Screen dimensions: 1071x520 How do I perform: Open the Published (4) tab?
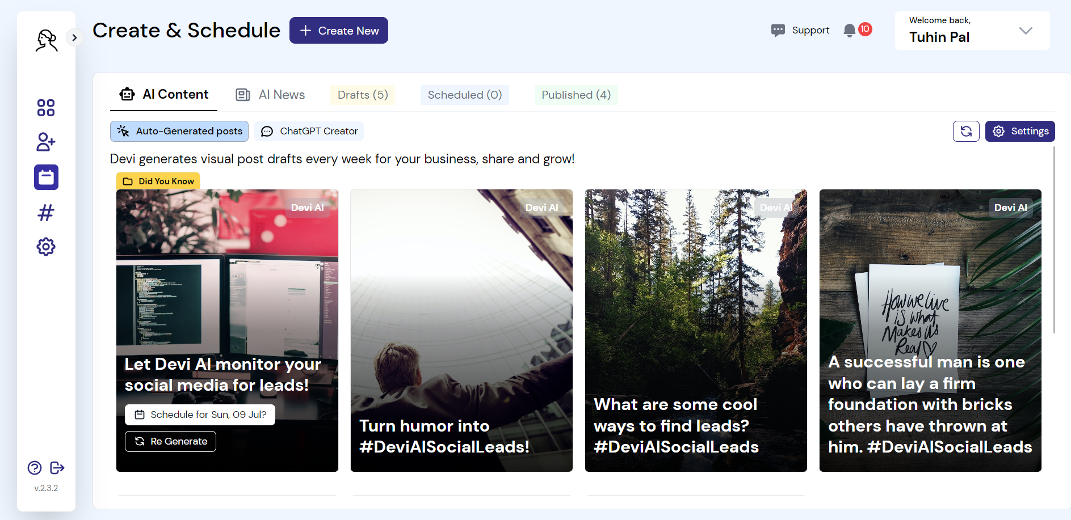[x=576, y=95]
